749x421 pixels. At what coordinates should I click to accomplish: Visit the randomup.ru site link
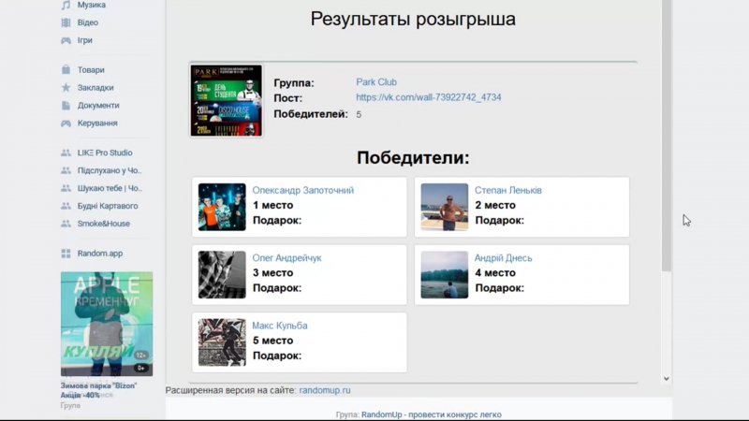(x=325, y=390)
